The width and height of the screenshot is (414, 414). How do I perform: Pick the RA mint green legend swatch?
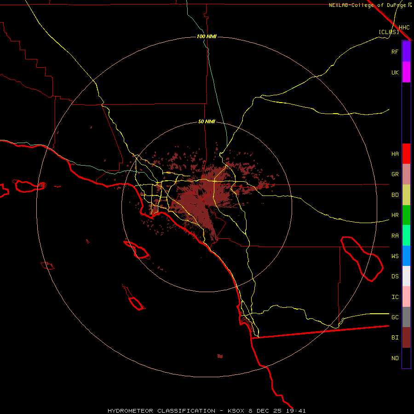coord(406,236)
